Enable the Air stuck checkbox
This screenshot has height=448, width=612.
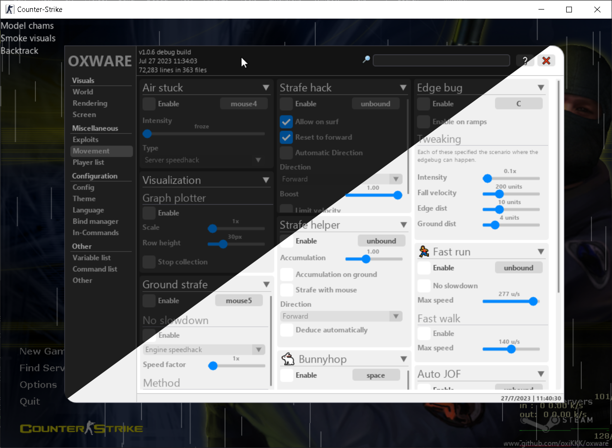149,104
